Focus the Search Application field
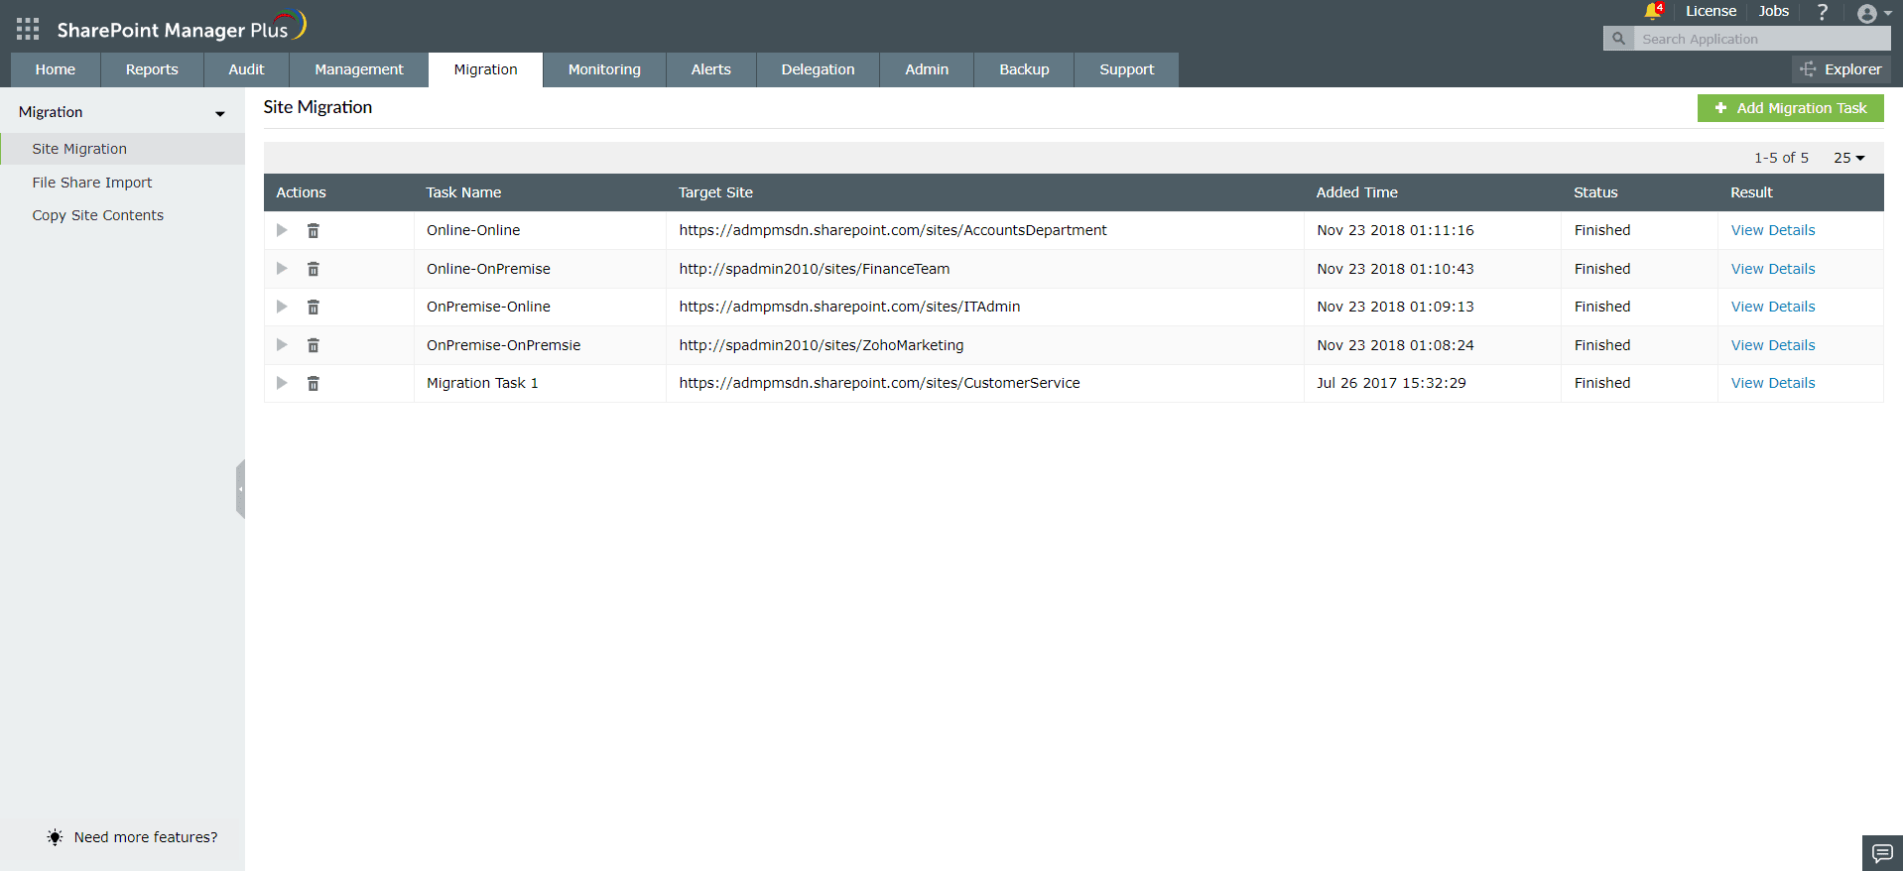This screenshot has height=871, width=1903. point(1762,39)
